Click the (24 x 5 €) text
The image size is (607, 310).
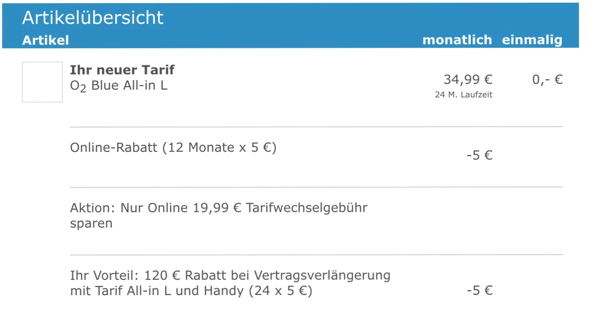click(x=281, y=291)
